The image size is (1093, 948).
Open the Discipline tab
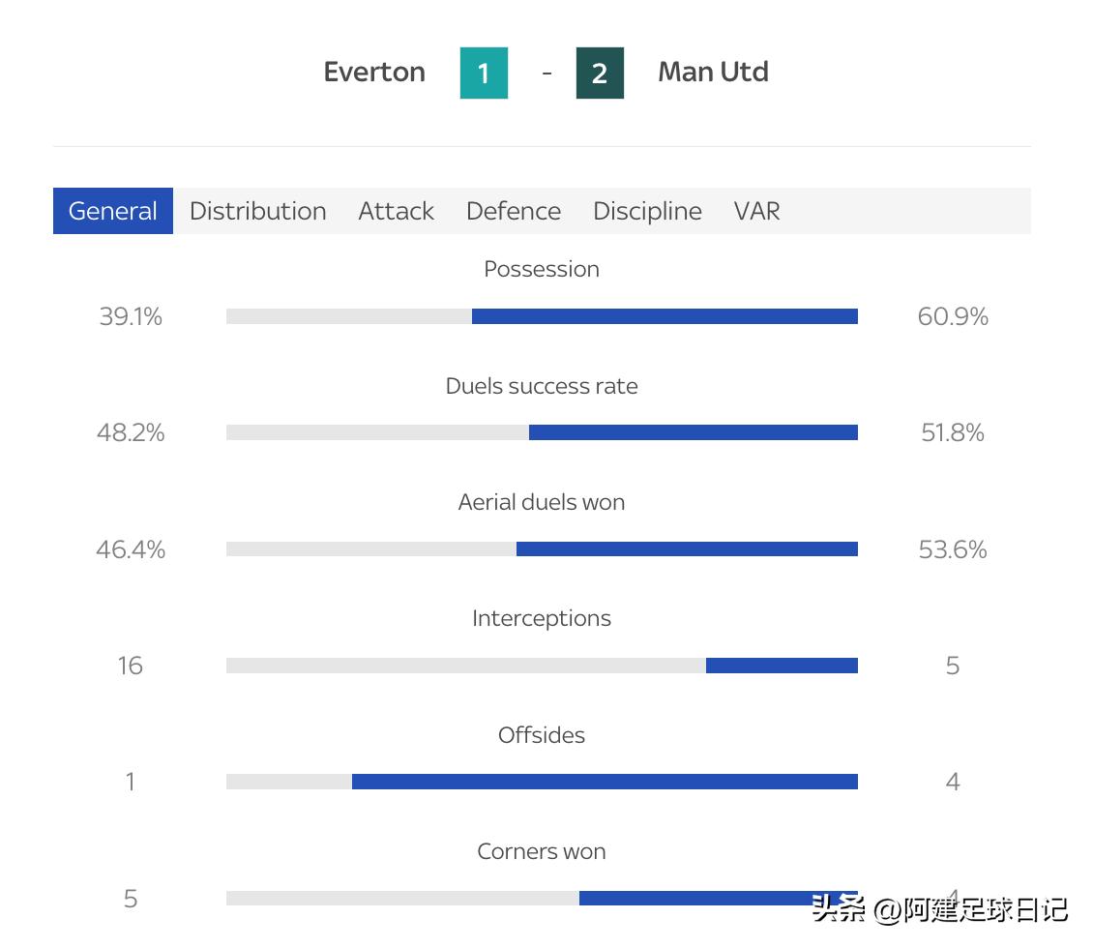[x=647, y=211]
